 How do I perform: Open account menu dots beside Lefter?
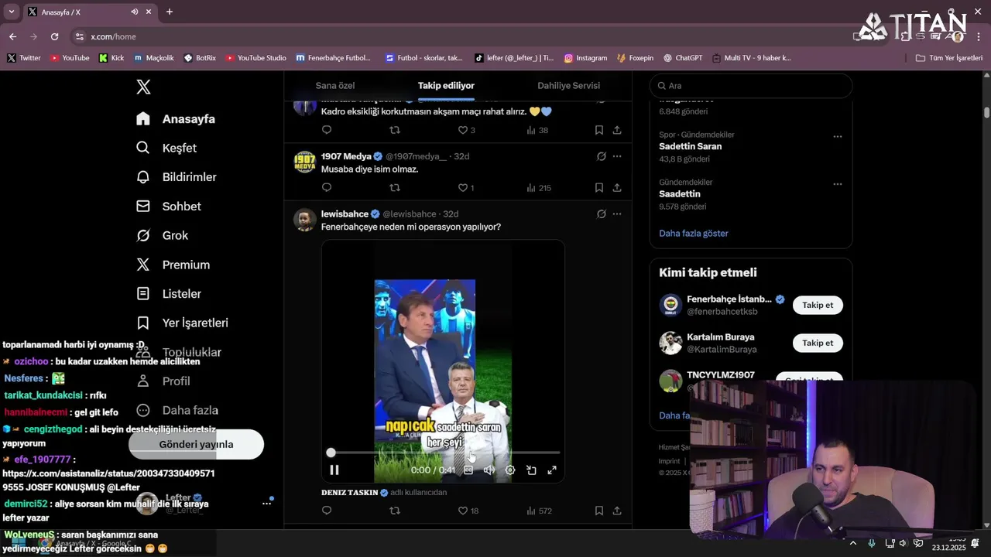coord(266,504)
